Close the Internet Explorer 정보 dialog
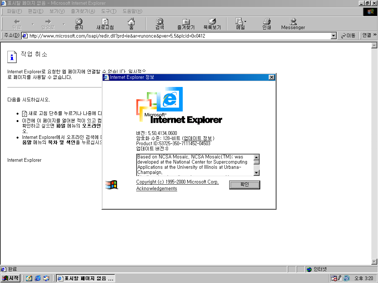Screen dimensions: 378x283 click(x=271, y=77)
